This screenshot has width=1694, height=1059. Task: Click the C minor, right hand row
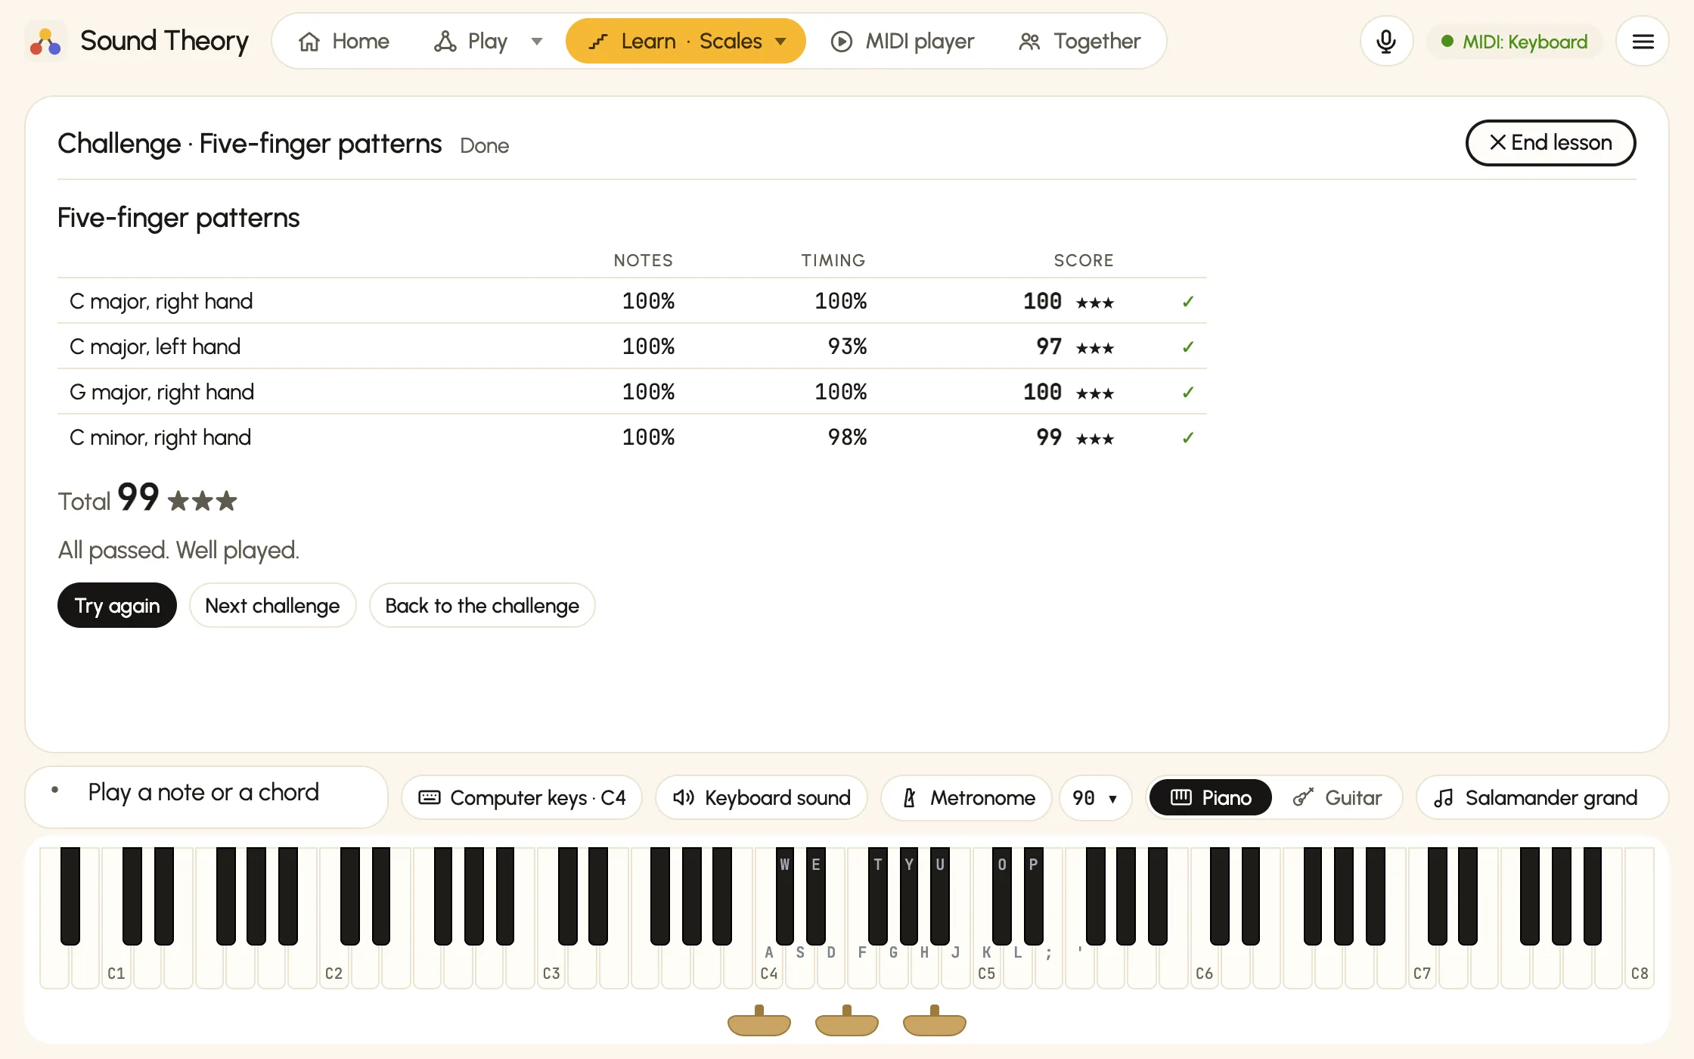[x=632, y=437]
